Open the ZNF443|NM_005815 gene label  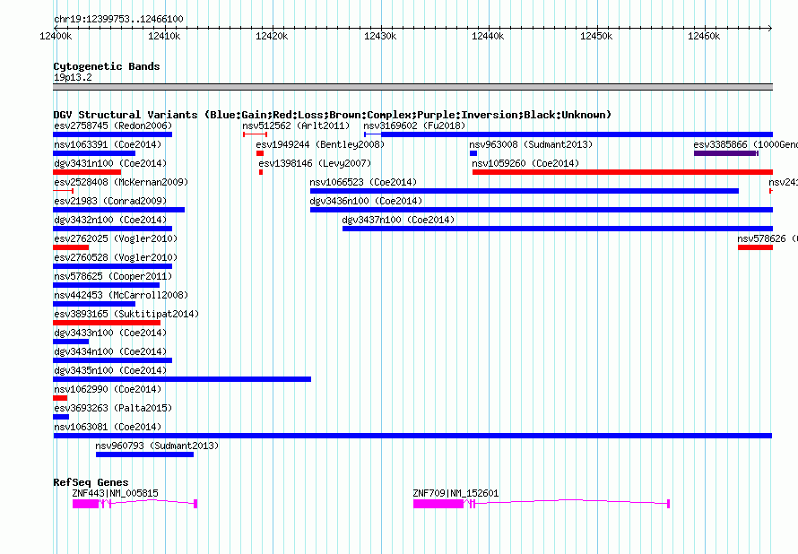(115, 493)
